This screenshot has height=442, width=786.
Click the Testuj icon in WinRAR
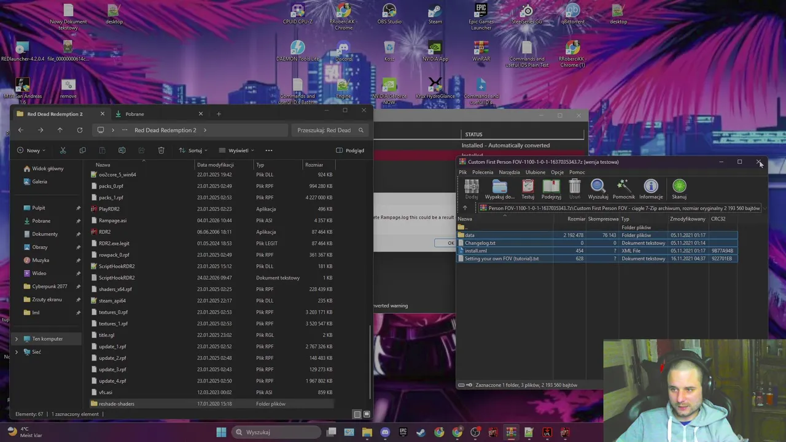[528, 188]
